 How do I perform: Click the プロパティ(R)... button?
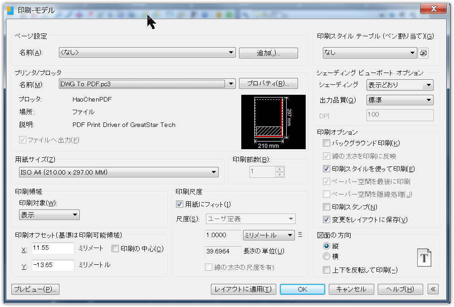[x=268, y=83]
